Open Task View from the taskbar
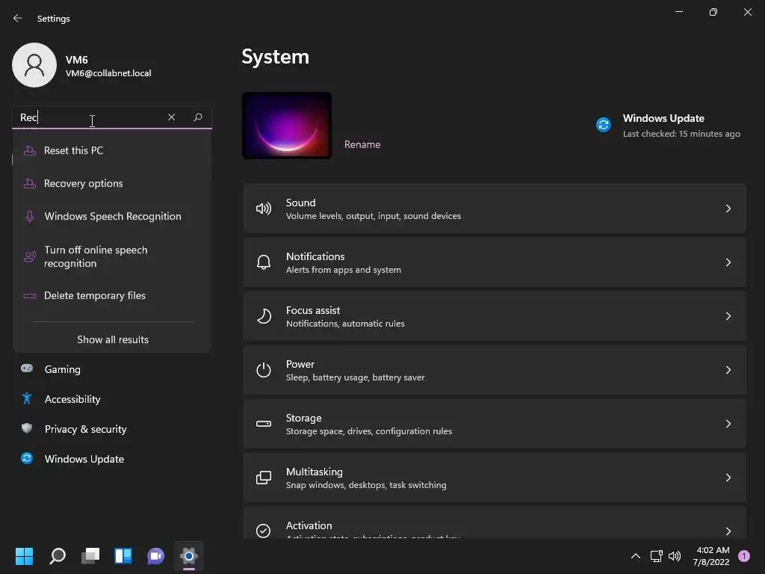Image resolution: width=765 pixels, height=574 pixels. (x=90, y=556)
